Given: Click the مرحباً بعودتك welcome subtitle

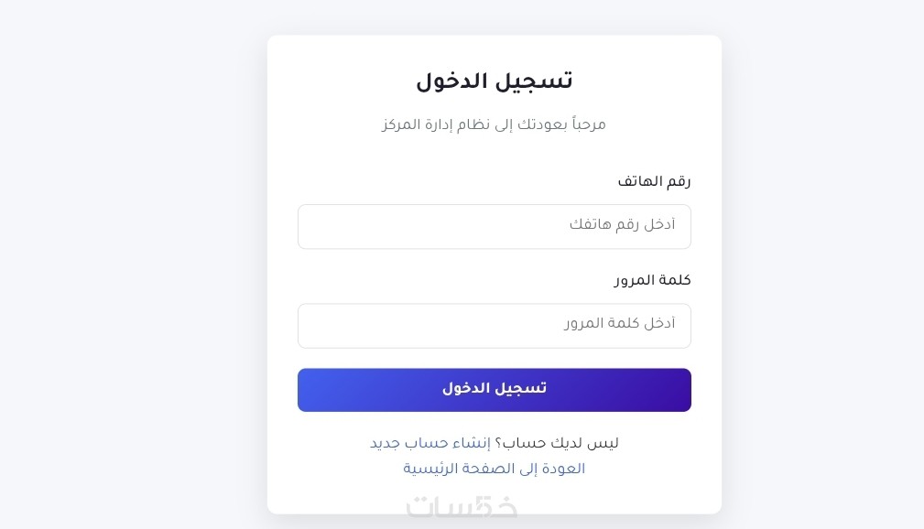Looking at the screenshot, I should (x=494, y=124).
